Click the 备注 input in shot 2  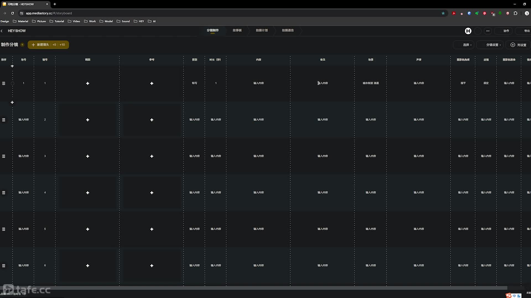click(x=322, y=119)
